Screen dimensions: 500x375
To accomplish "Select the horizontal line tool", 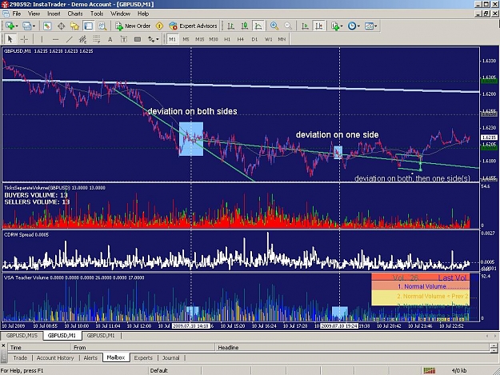I will [55, 39].
